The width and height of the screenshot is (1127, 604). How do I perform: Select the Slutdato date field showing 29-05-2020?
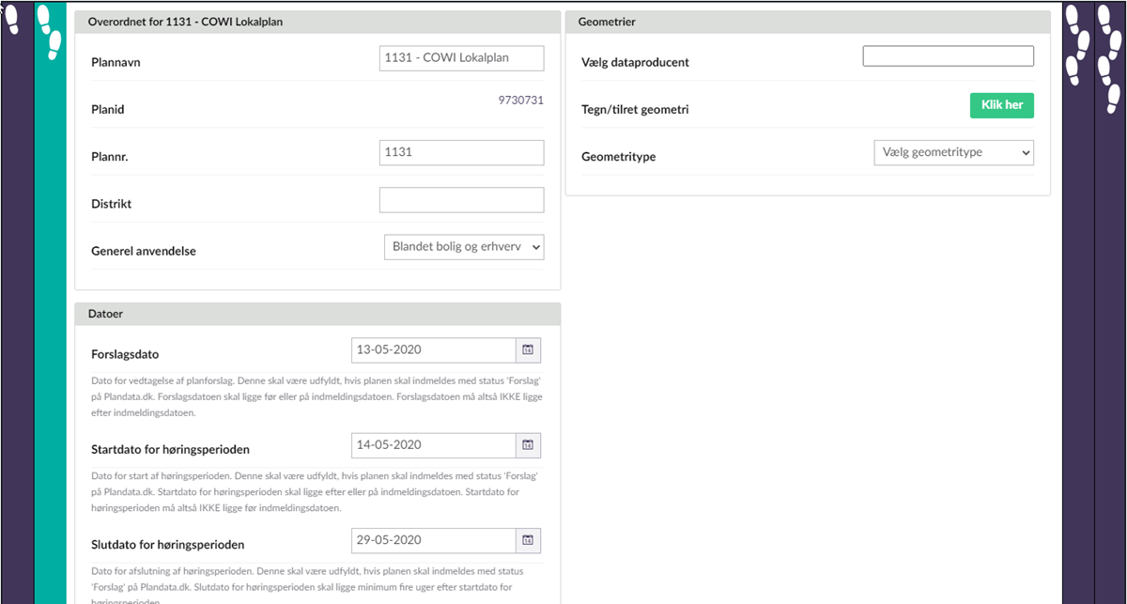[433, 540]
